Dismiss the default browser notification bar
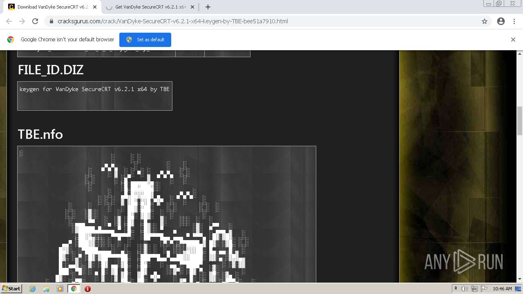 pyautogui.click(x=513, y=40)
